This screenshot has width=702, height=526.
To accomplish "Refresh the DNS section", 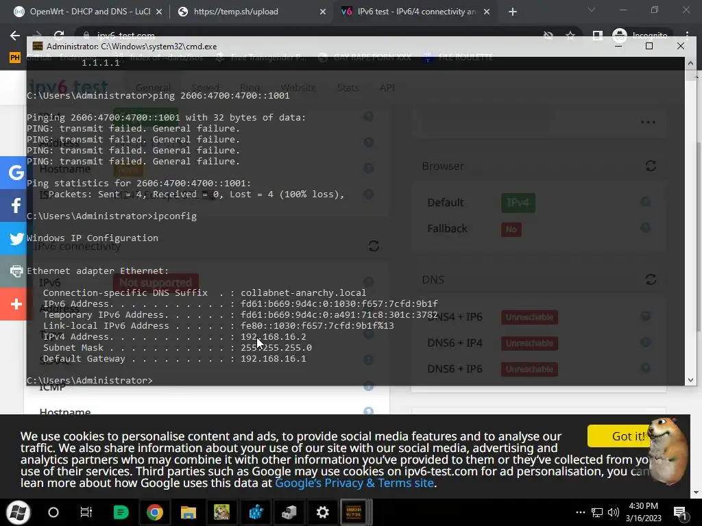I will pyautogui.click(x=651, y=279).
